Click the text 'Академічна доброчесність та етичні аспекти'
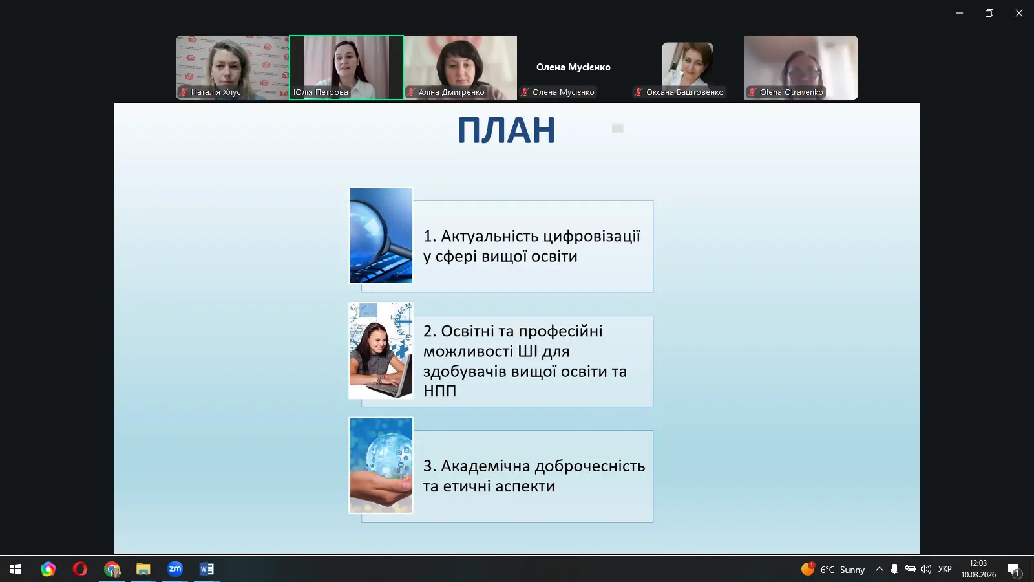Image resolution: width=1034 pixels, height=582 pixels. point(534,476)
